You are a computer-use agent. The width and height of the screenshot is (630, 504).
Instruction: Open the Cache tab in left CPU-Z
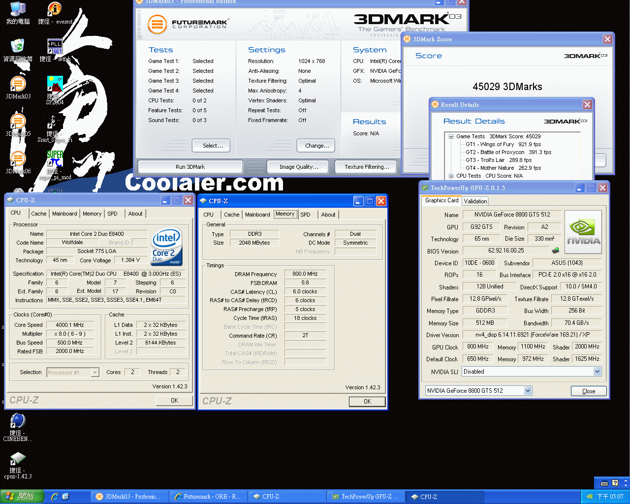click(x=39, y=214)
